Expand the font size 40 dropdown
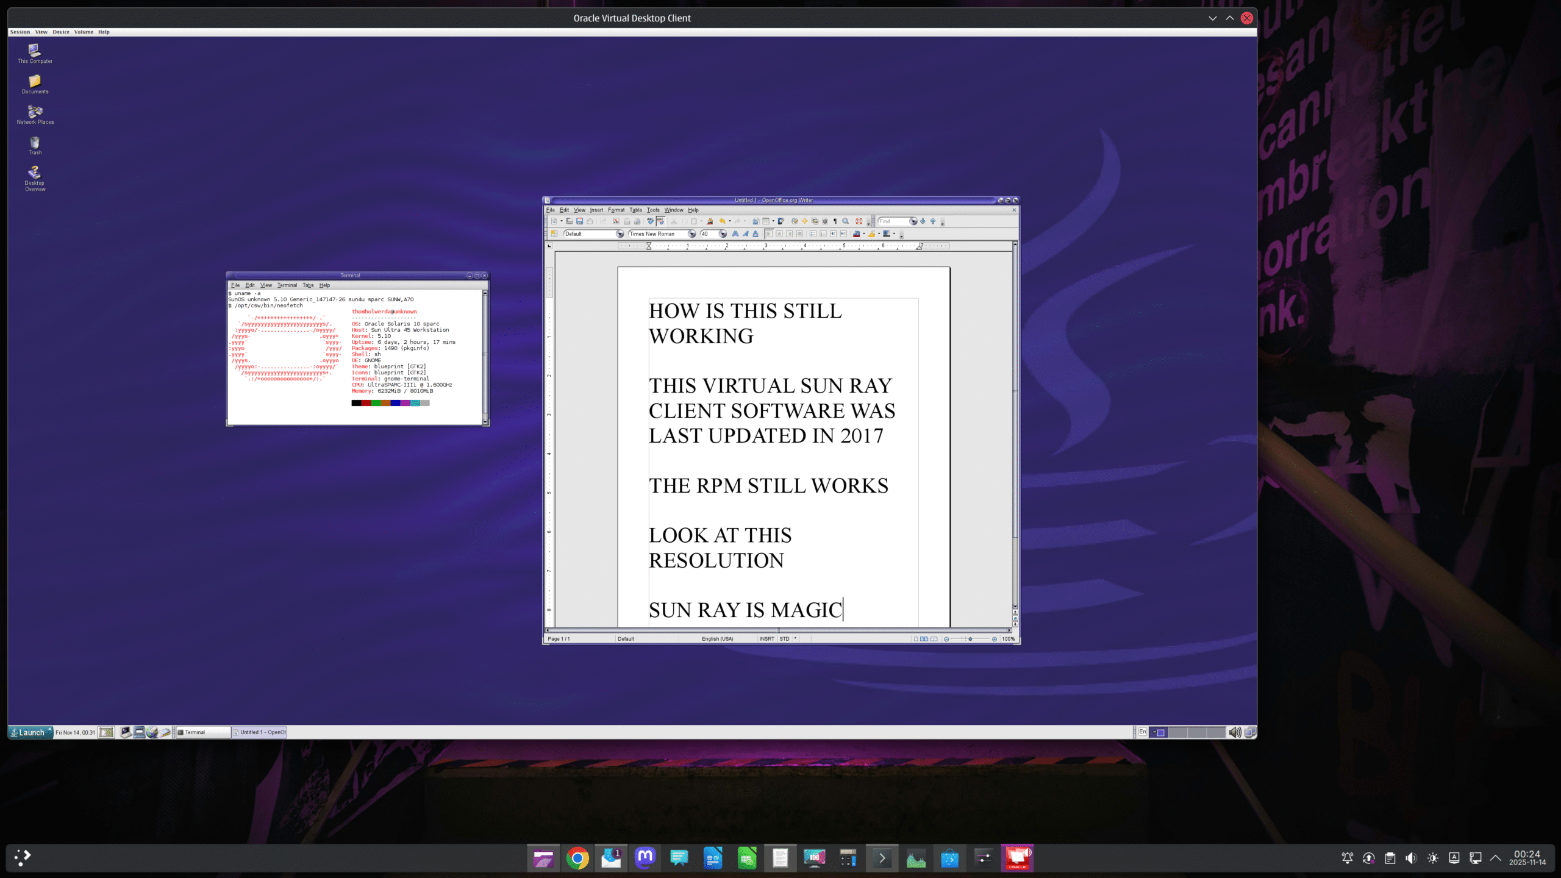This screenshot has width=1561, height=878. pos(723,234)
